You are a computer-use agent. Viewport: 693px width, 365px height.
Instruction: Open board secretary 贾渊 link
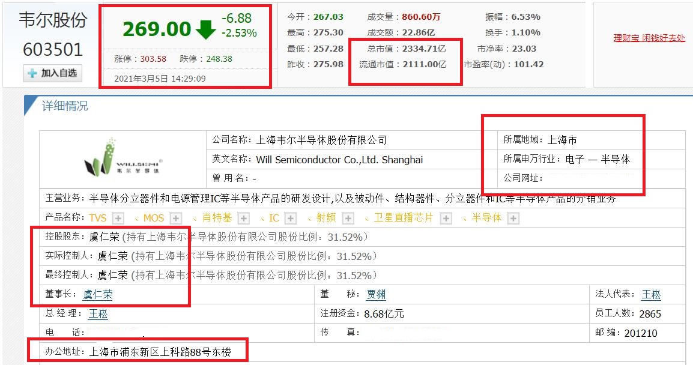[376, 294]
